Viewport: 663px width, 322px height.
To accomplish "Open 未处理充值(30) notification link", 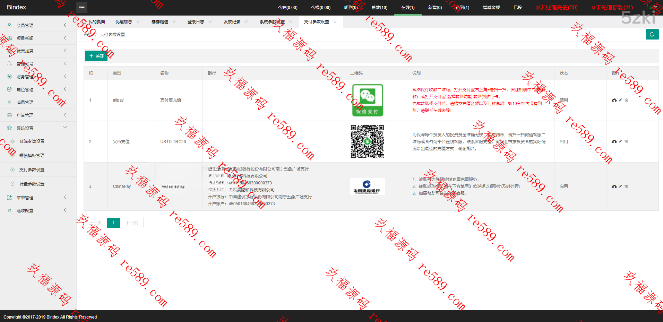I will pyautogui.click(x=557, y=7).
